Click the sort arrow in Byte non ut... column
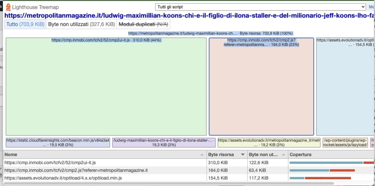 click(283, 155)
